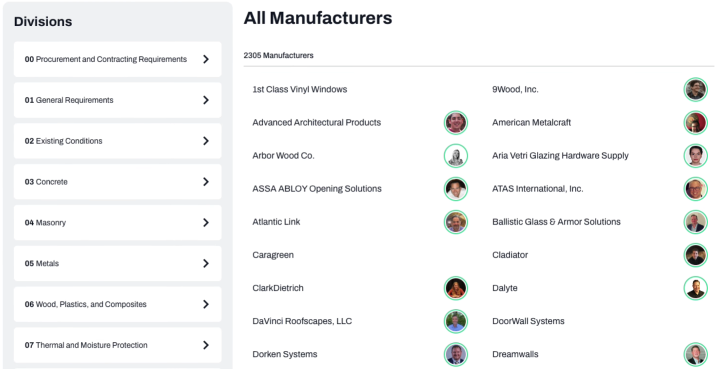Click the profile photo beside Dalyte

695,288
